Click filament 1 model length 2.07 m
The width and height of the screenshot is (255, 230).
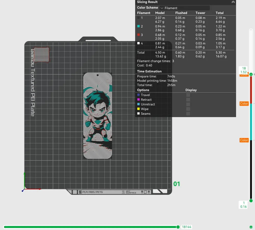click(160, 18)
